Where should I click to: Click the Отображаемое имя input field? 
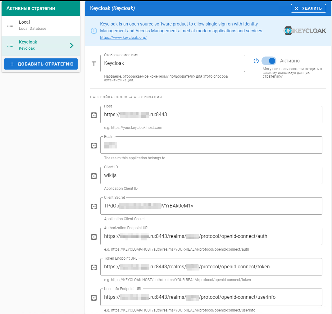(173, 63)
